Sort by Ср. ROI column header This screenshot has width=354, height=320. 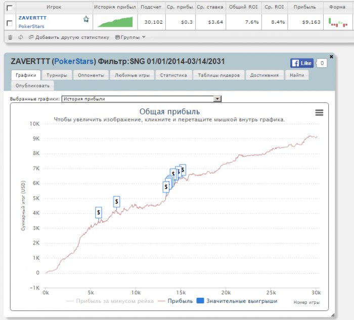pyautogui.click(x=274, y=7)
